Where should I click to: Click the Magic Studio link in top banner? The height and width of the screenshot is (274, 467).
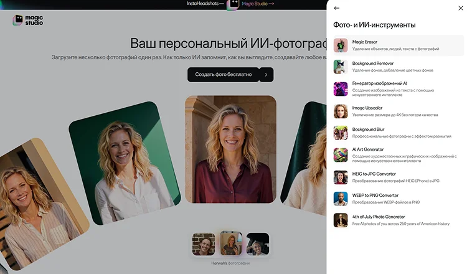tap(258, 4)
